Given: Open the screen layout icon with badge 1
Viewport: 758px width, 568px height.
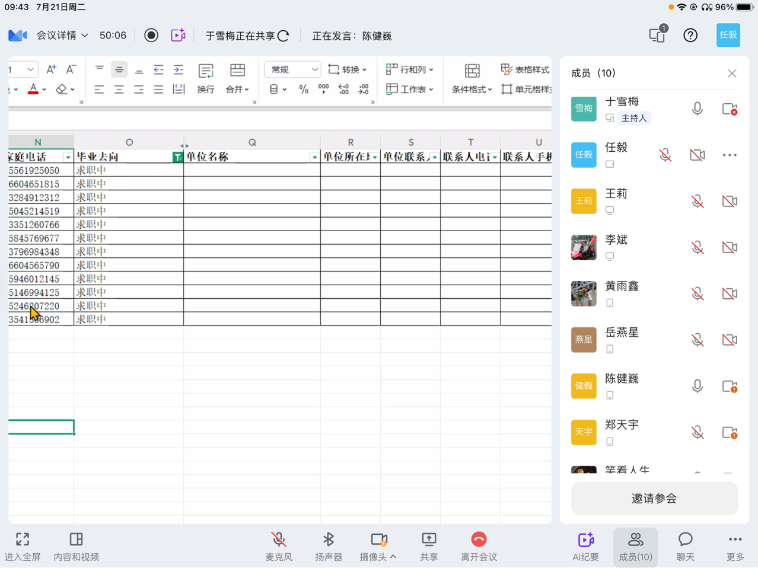Looking at the screenshot, I should pos(658,35).
